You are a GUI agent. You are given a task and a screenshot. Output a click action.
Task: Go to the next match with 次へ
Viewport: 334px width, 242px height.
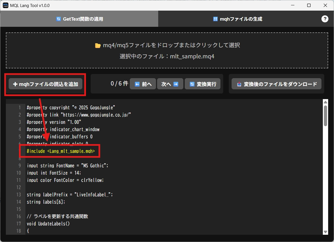(x=170, y=84)
